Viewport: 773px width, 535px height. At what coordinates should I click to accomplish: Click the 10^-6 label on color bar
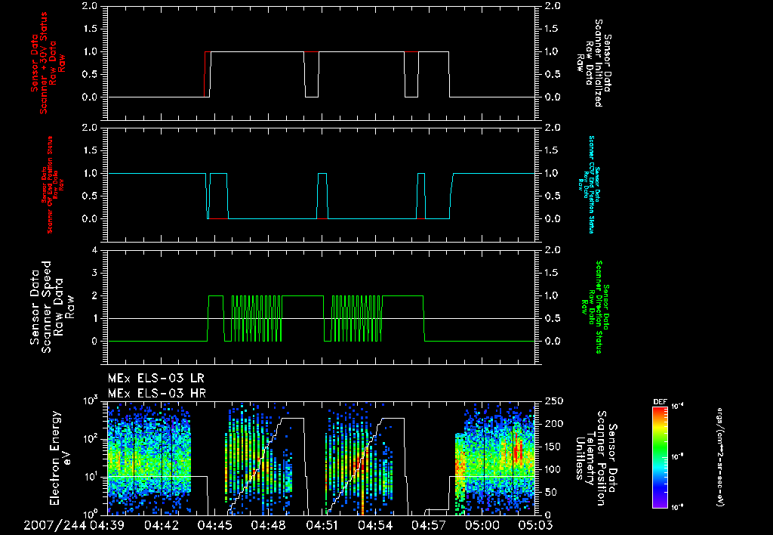click(x=678, y=507)
